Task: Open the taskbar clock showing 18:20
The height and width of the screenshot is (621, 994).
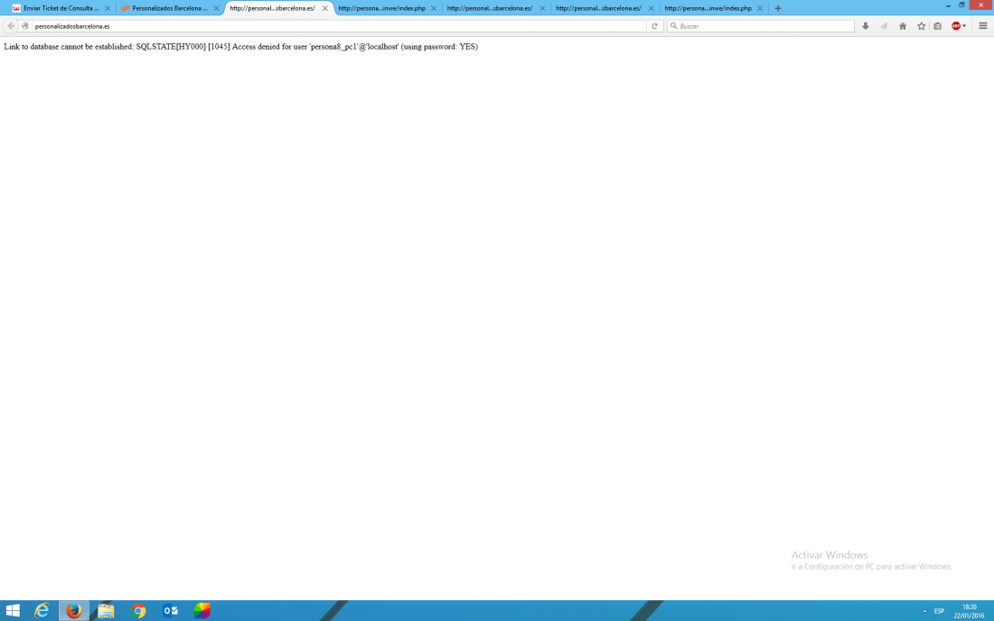Action: pyautogui.click(x=970, y=611)
